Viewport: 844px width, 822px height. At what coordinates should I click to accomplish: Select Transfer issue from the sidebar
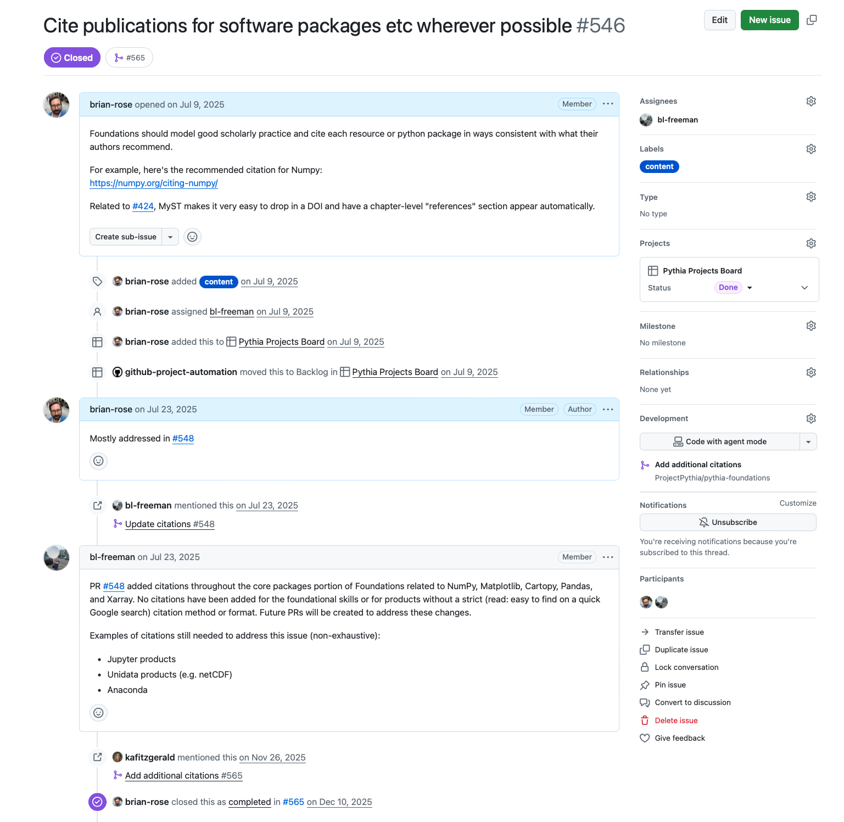point(679,632)
